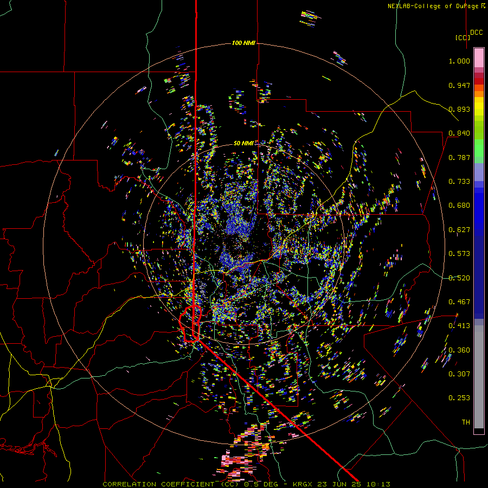
Task: Click the 0.893 value on color scale
Action: click(459, 109)
